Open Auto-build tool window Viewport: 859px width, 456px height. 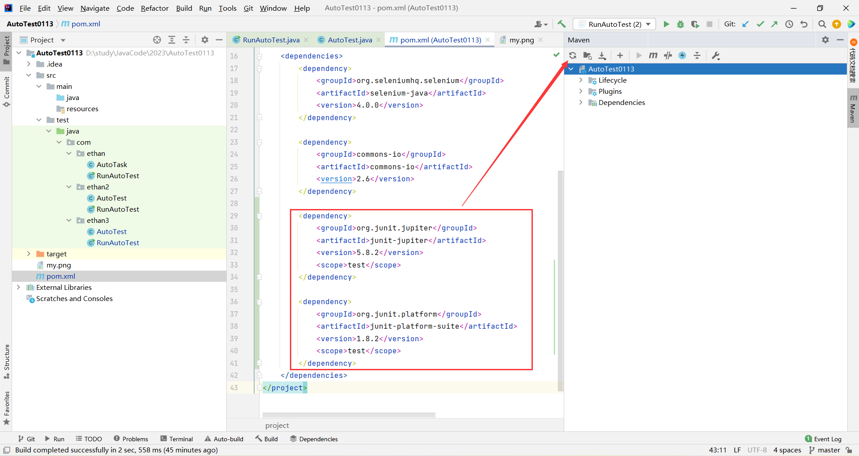(224, 439)
